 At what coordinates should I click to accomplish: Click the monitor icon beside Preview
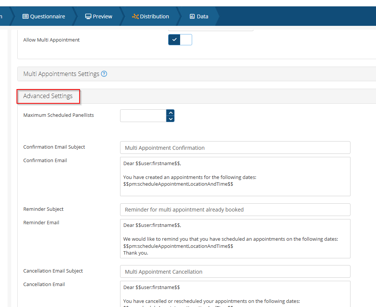pyautogui.click(x=88, y=16)
